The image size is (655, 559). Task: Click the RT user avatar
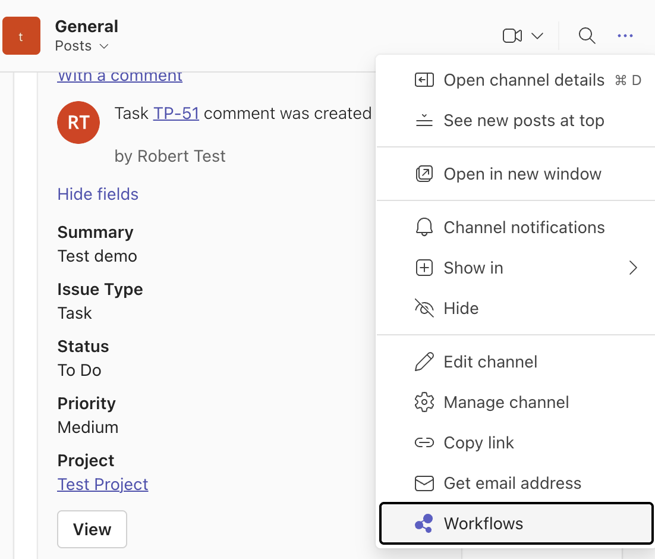pos(78,123)
